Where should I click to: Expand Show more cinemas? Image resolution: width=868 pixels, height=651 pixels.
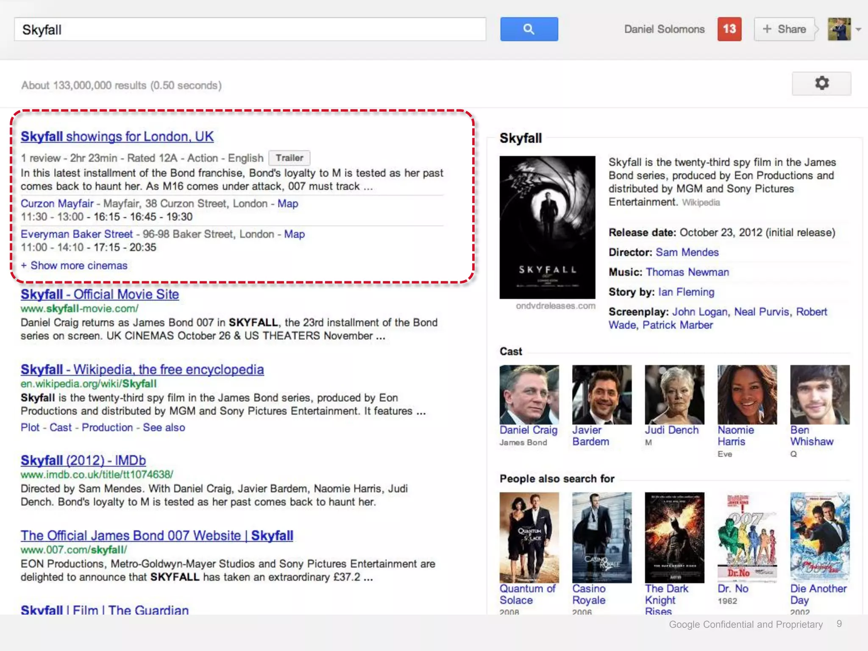pos(74,265)
